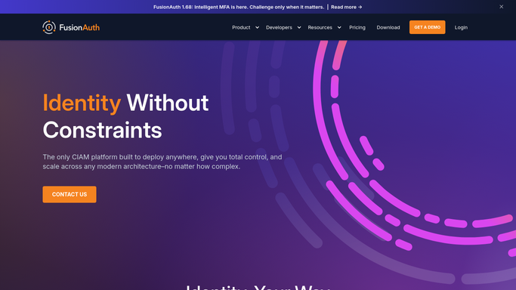
Task: Click the CONTACT US button
Action: point(70,194)
